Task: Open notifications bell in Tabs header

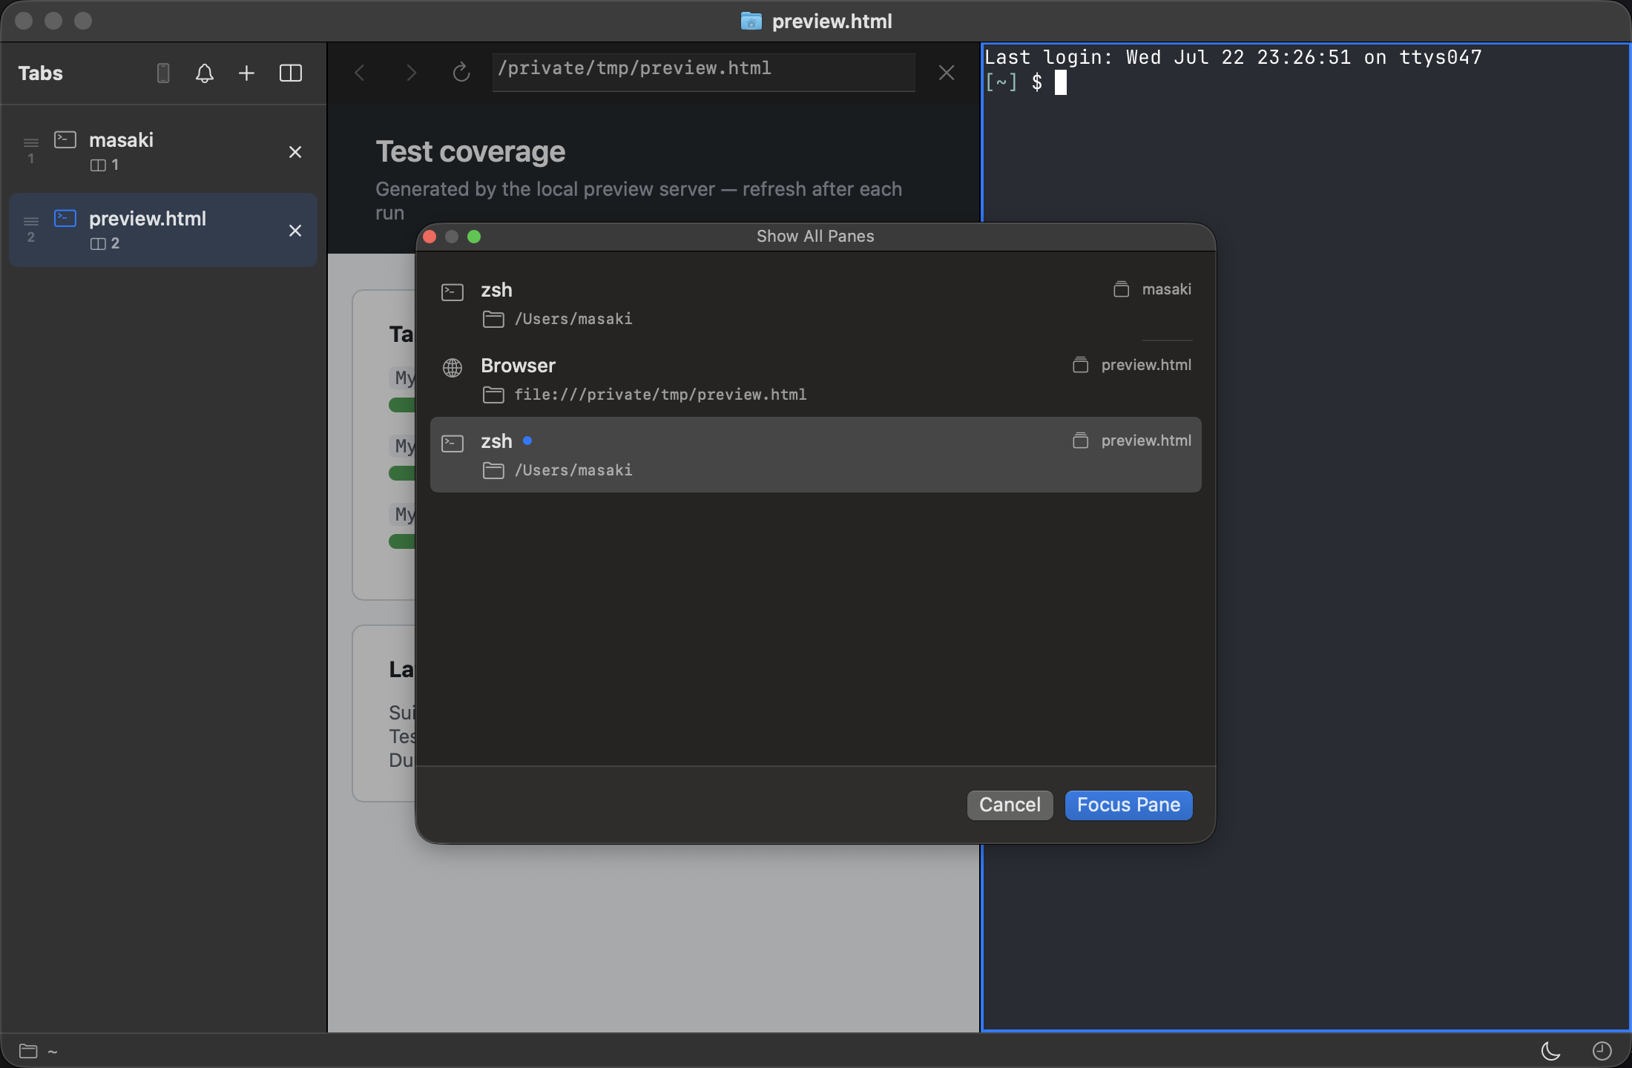Action: click(x=205, y=73)
